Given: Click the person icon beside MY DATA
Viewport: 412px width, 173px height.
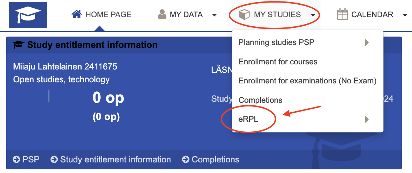Looking at the screenshot, I should click(162, 15).
